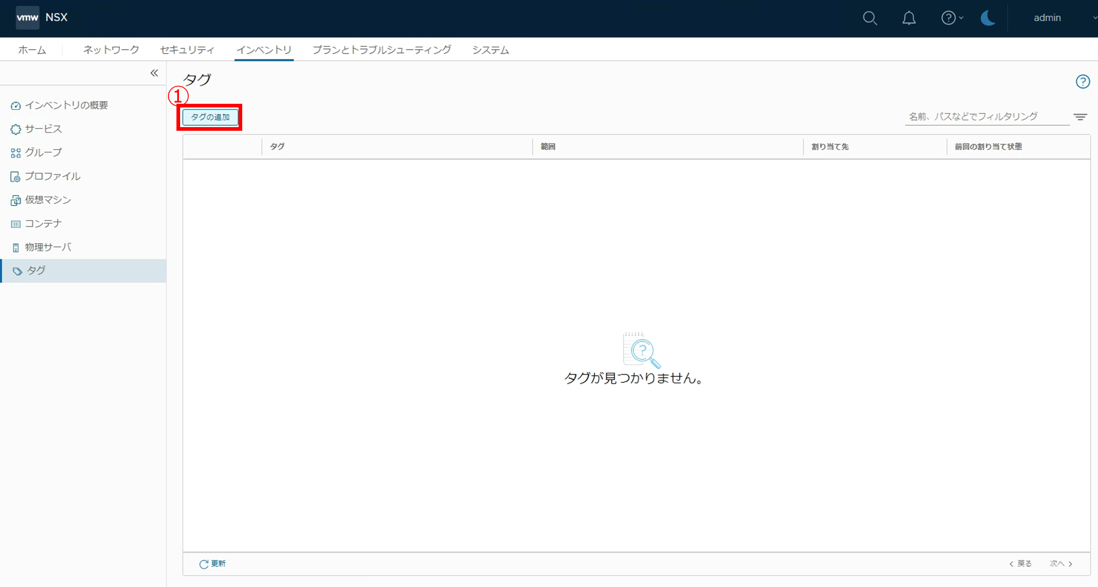Open インベントリの概要 in sidebar
This screenshot has height=587, width=1098.
click(x=66, y=106)
